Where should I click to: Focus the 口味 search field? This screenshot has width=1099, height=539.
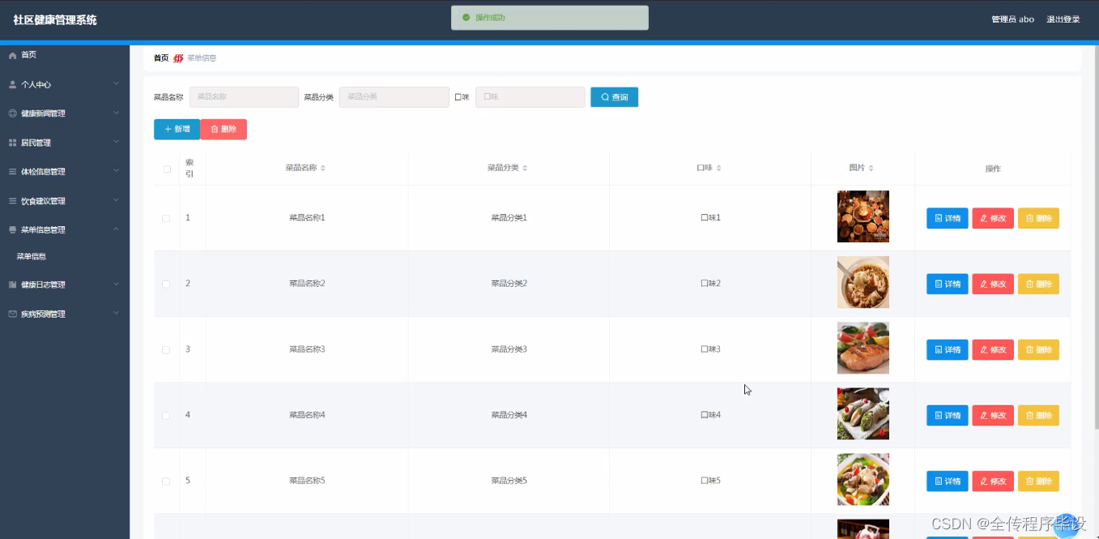[530, 97]
